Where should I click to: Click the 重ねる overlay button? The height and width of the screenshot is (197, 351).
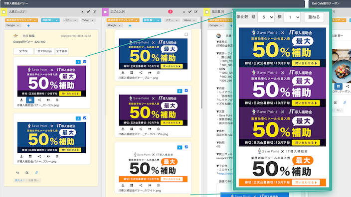314,17
